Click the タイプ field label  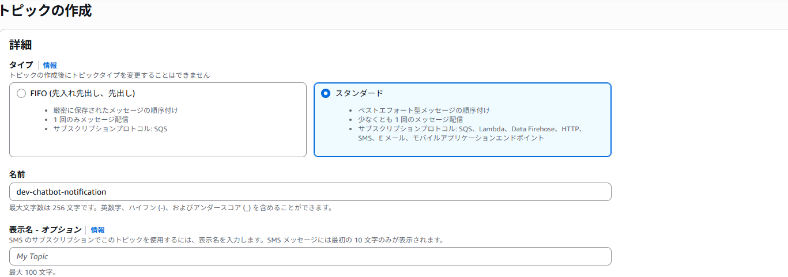21,65
